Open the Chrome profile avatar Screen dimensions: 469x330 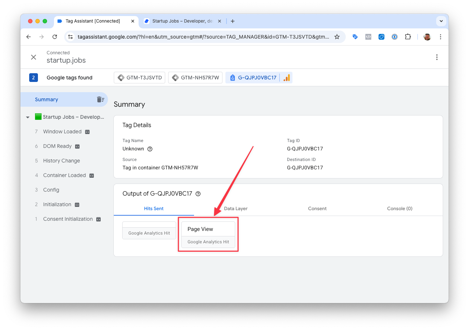427,37
